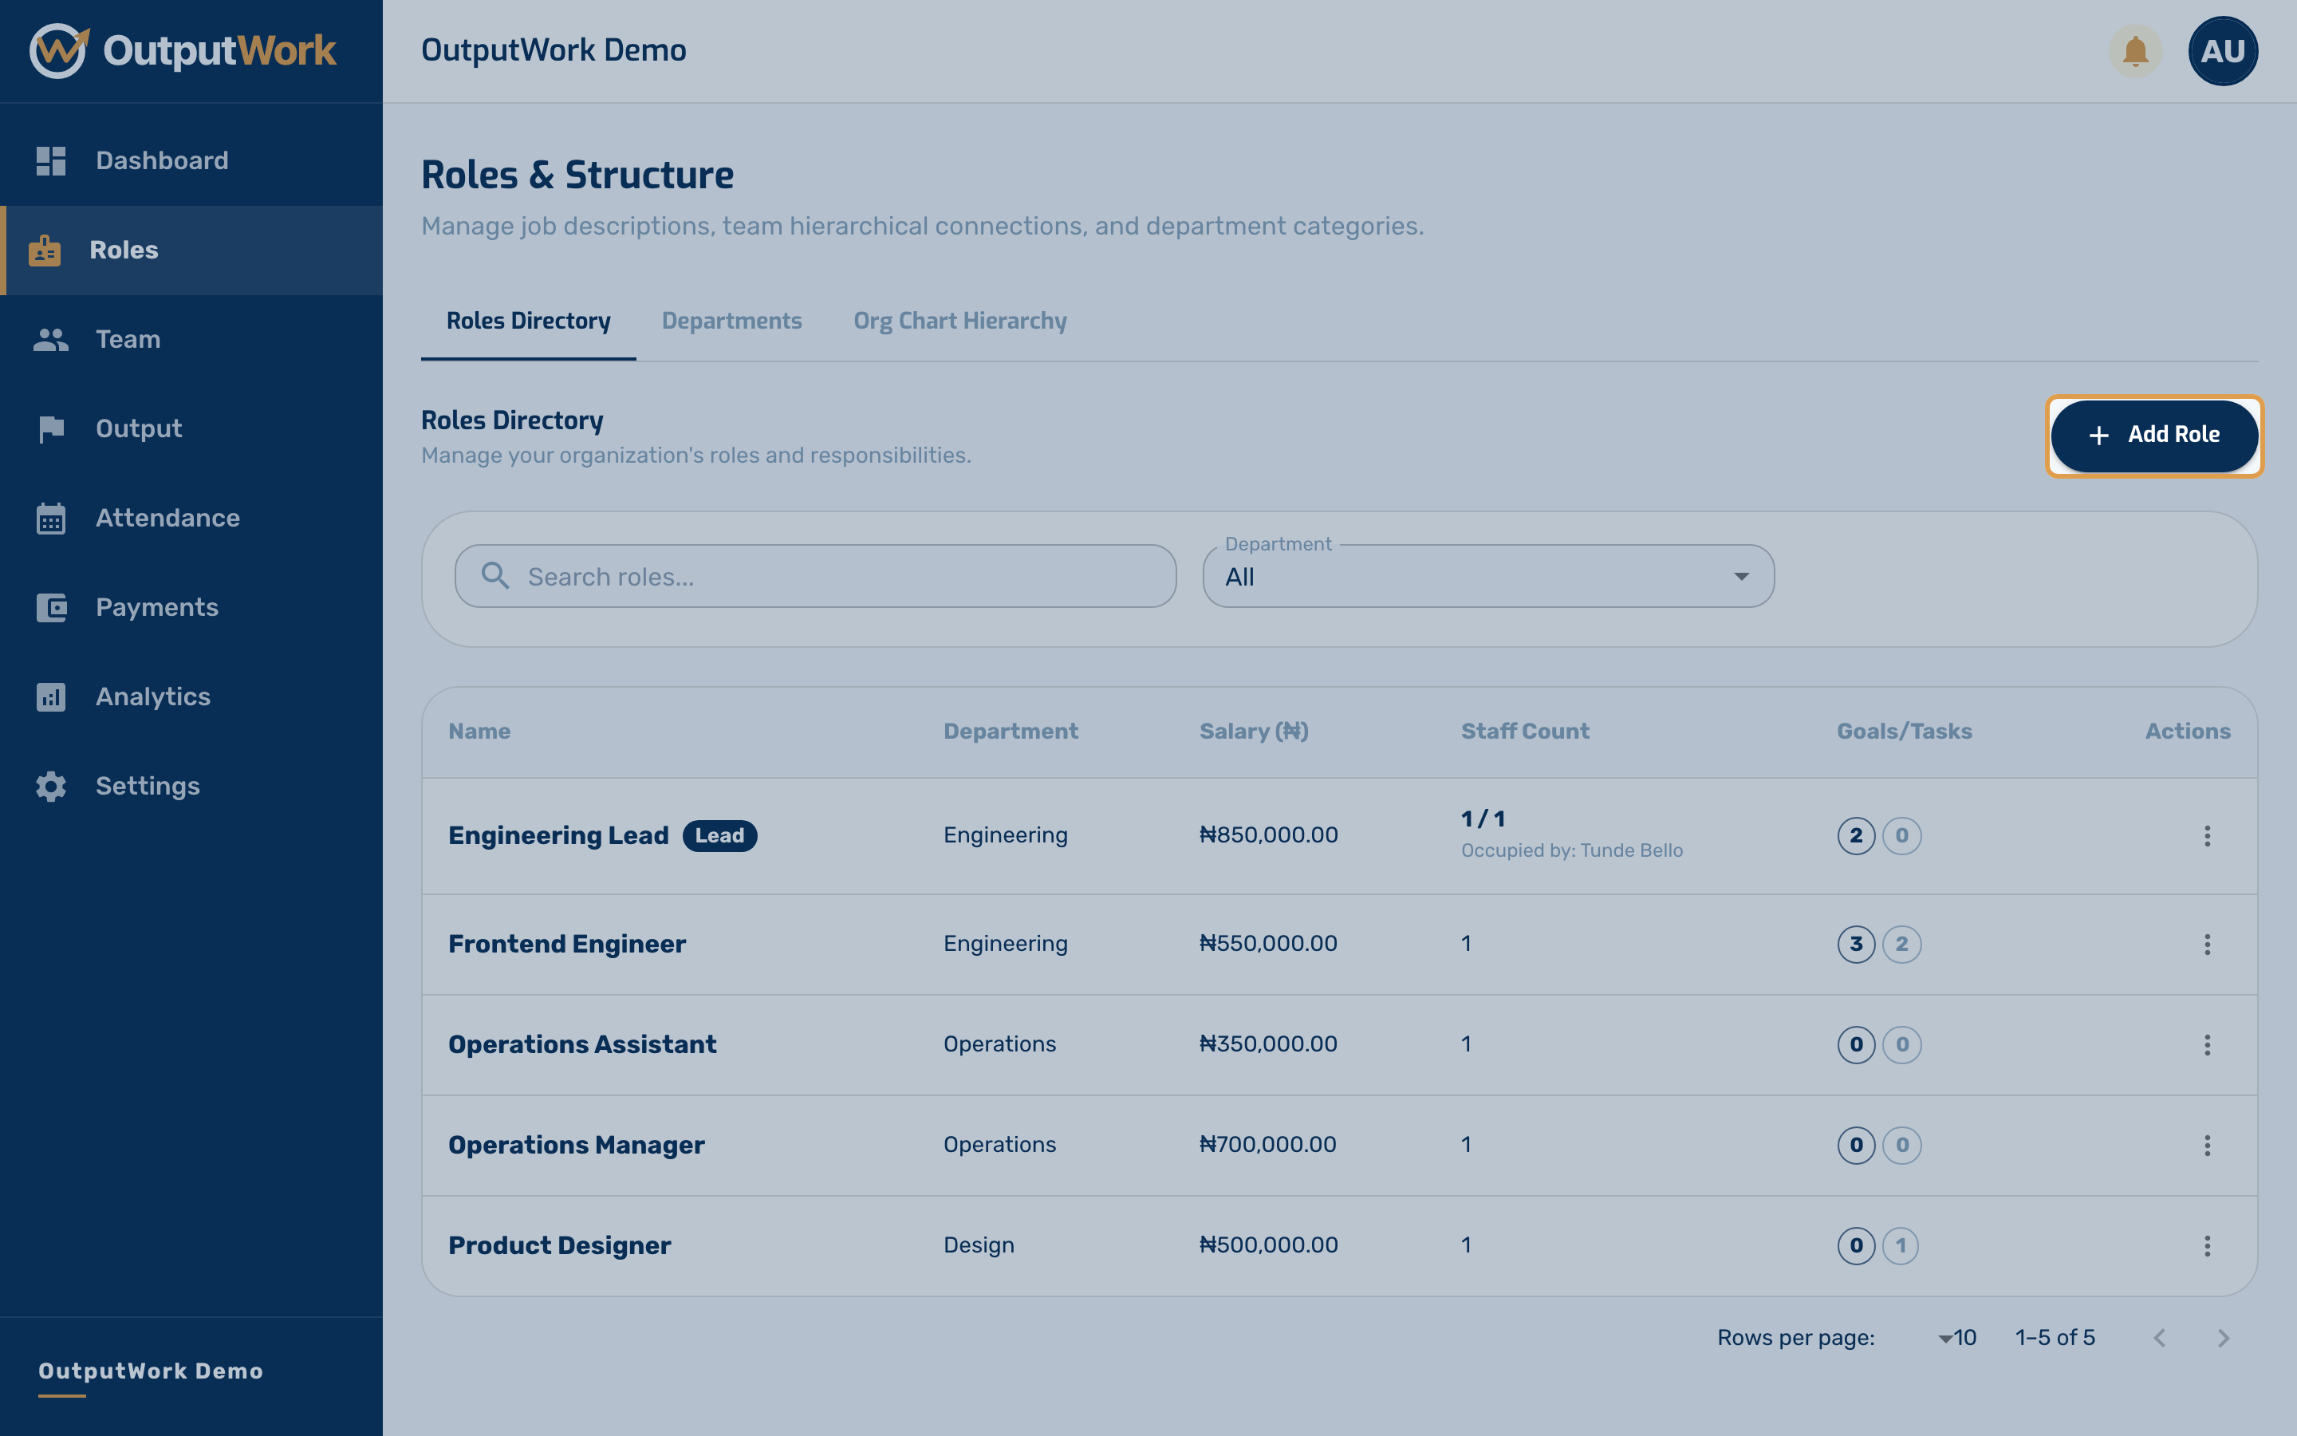This screenshot has width=2297, height=1436.
Task: Click OutputWork Demo at sidebar bottom
Action: click(151, 1371)
